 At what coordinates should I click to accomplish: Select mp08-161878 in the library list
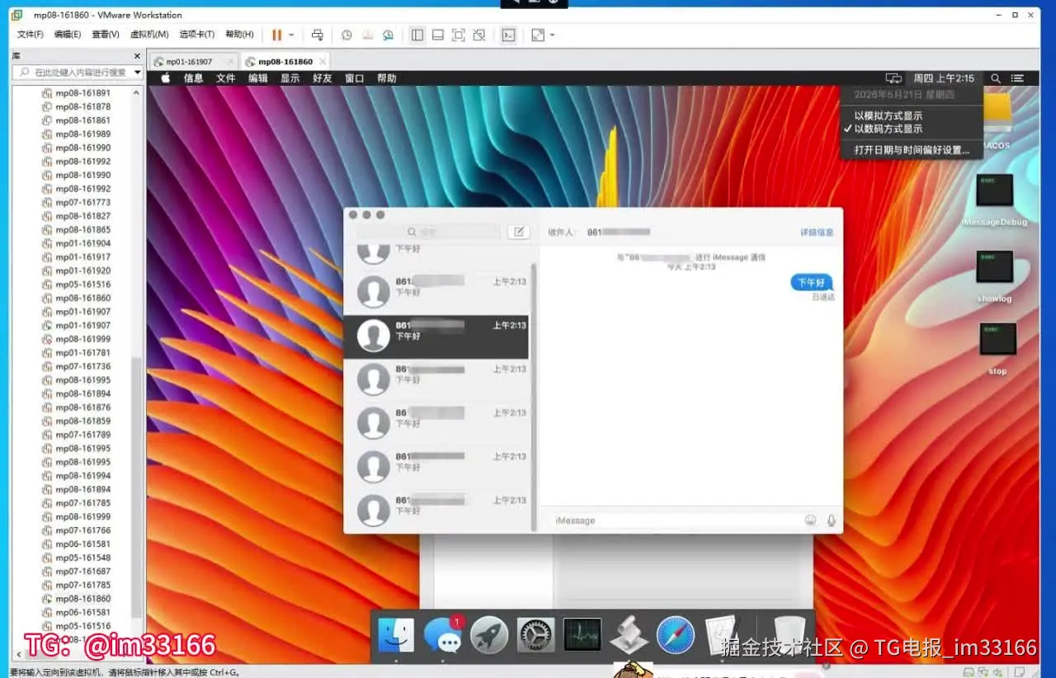coord(82,106)
